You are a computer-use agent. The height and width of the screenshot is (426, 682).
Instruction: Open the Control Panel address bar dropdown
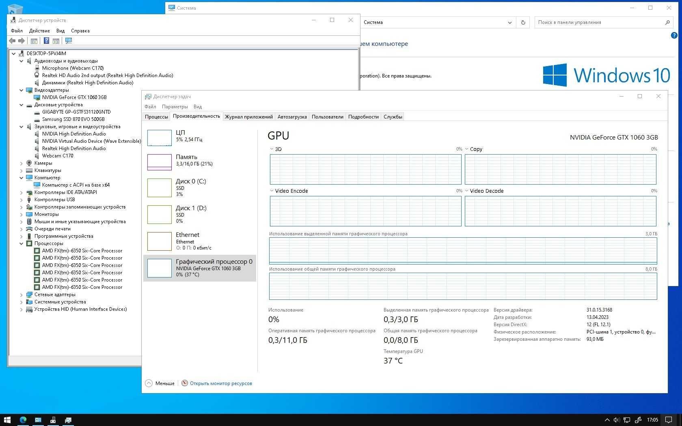[509, 22]
